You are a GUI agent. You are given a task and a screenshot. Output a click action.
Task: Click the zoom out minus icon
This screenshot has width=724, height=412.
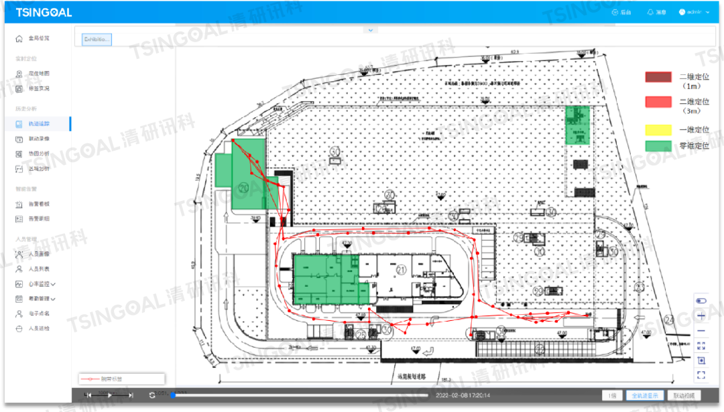point(701,331)
